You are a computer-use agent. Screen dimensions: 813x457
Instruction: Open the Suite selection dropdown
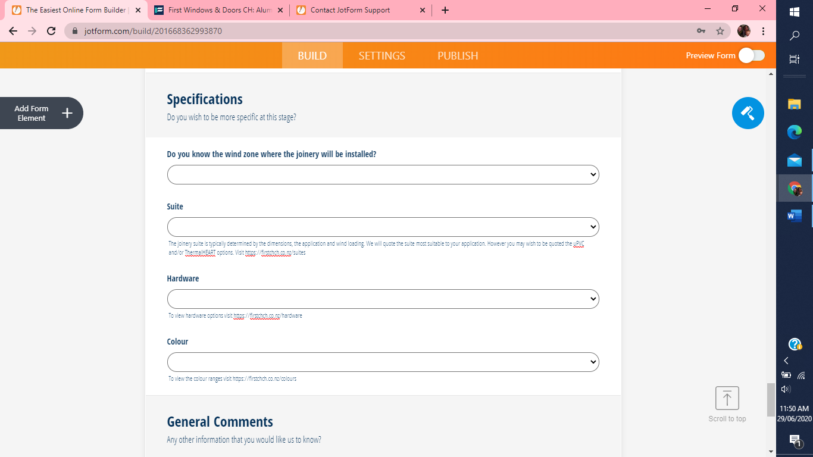[383, 227]
